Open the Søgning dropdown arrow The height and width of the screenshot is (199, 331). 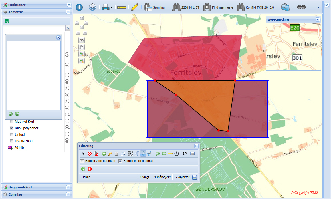tap(168, 7)
